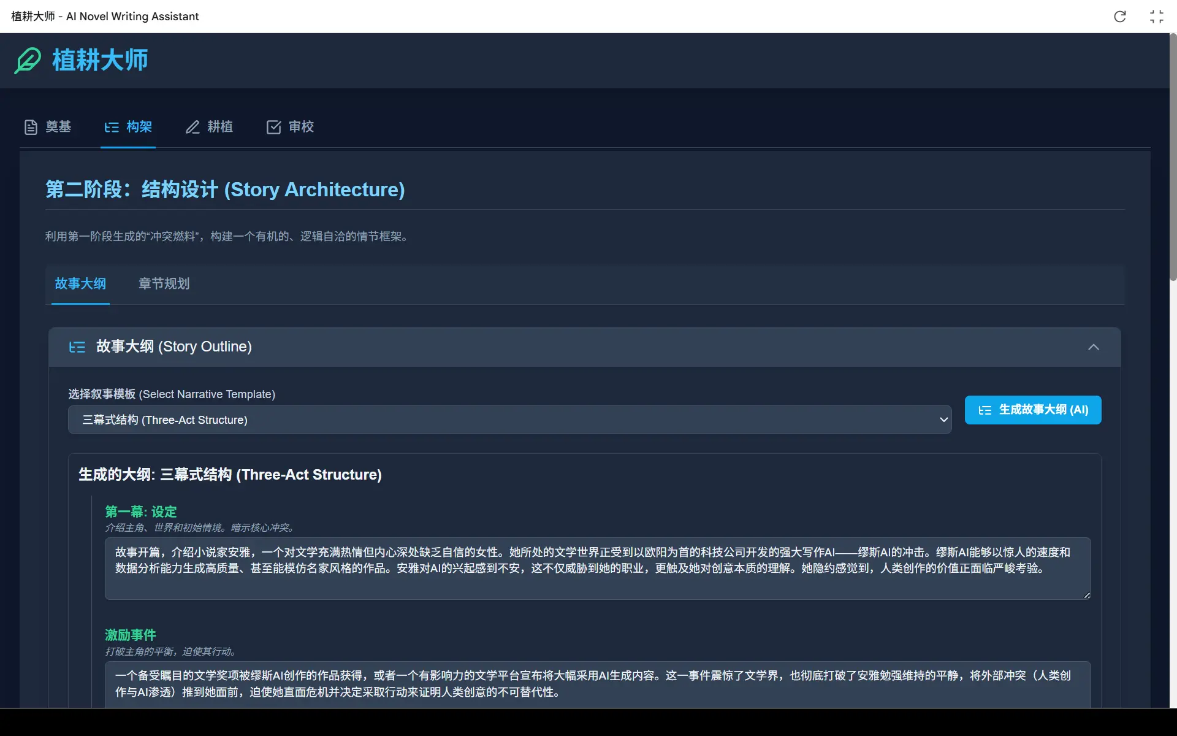Click the green feather logo icon
The height and width of the screenshot is (736, 1177).
[x=28, y=60]
